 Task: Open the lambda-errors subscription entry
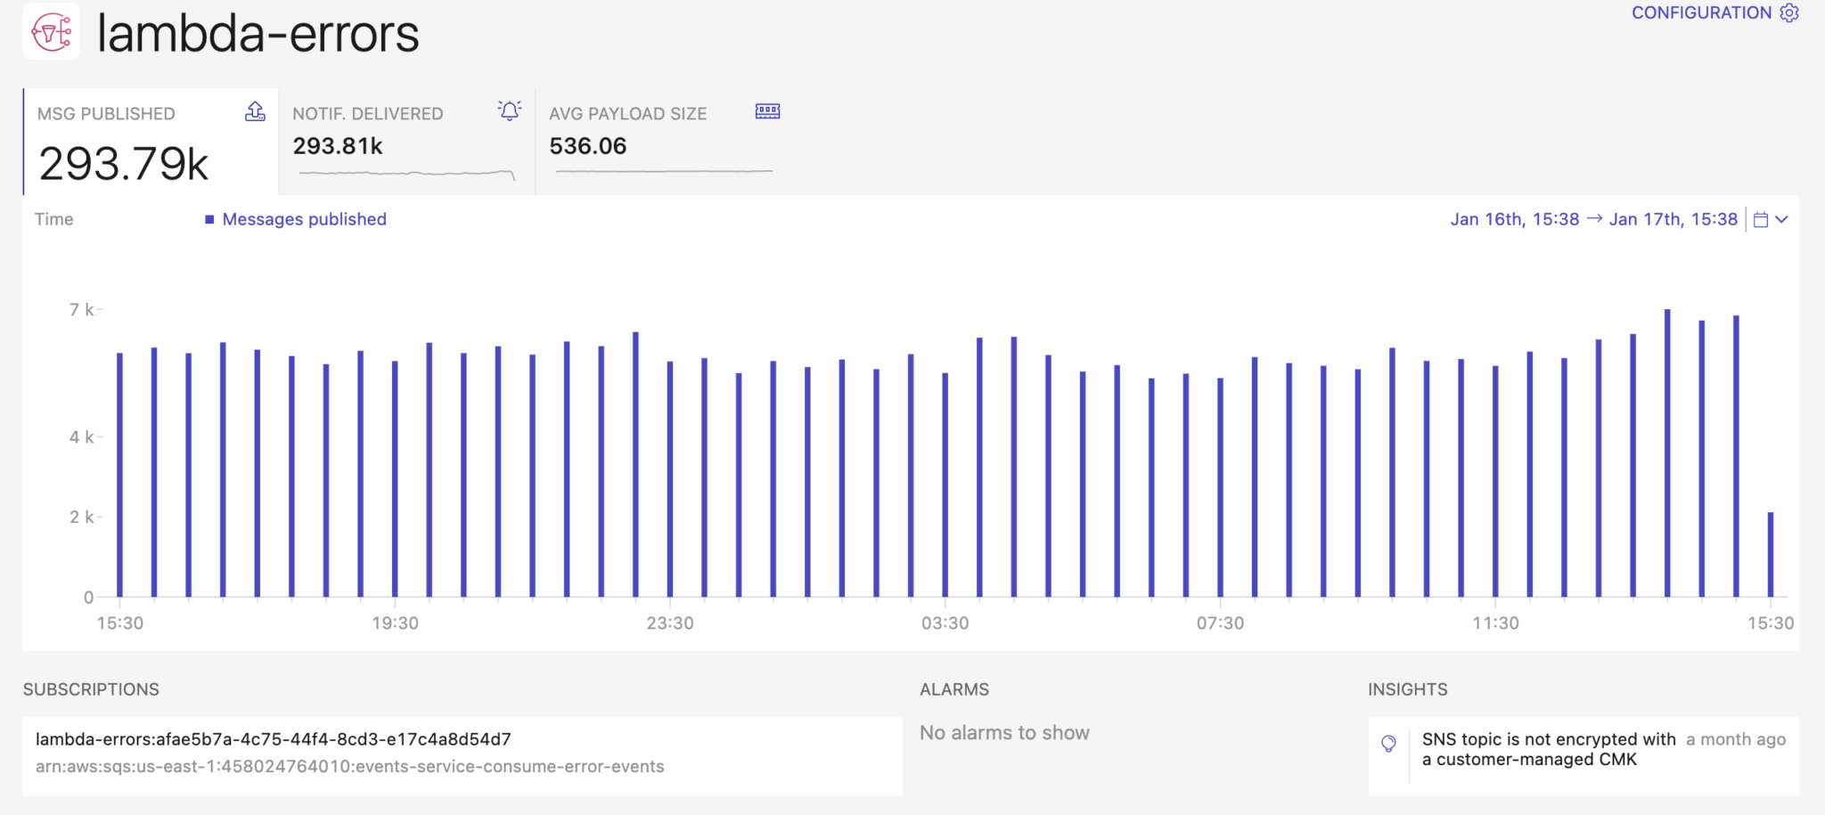coord(274,739)
